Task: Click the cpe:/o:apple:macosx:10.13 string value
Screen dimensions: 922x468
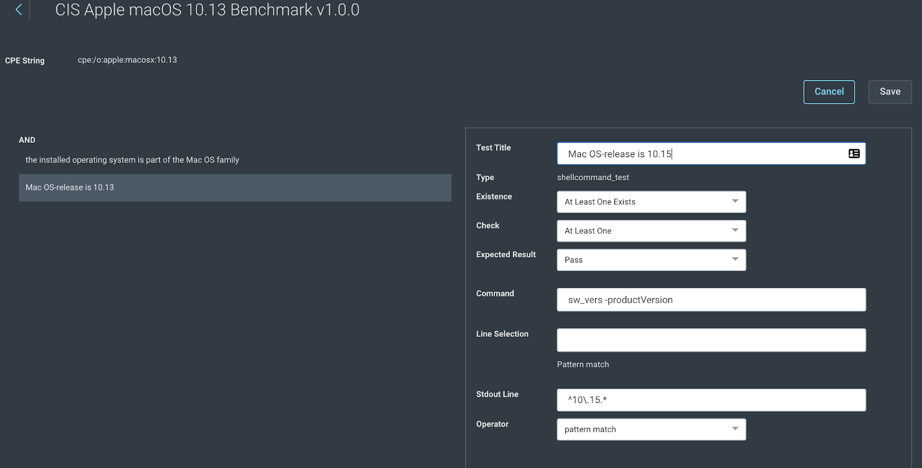Action: tap(127, 60)
